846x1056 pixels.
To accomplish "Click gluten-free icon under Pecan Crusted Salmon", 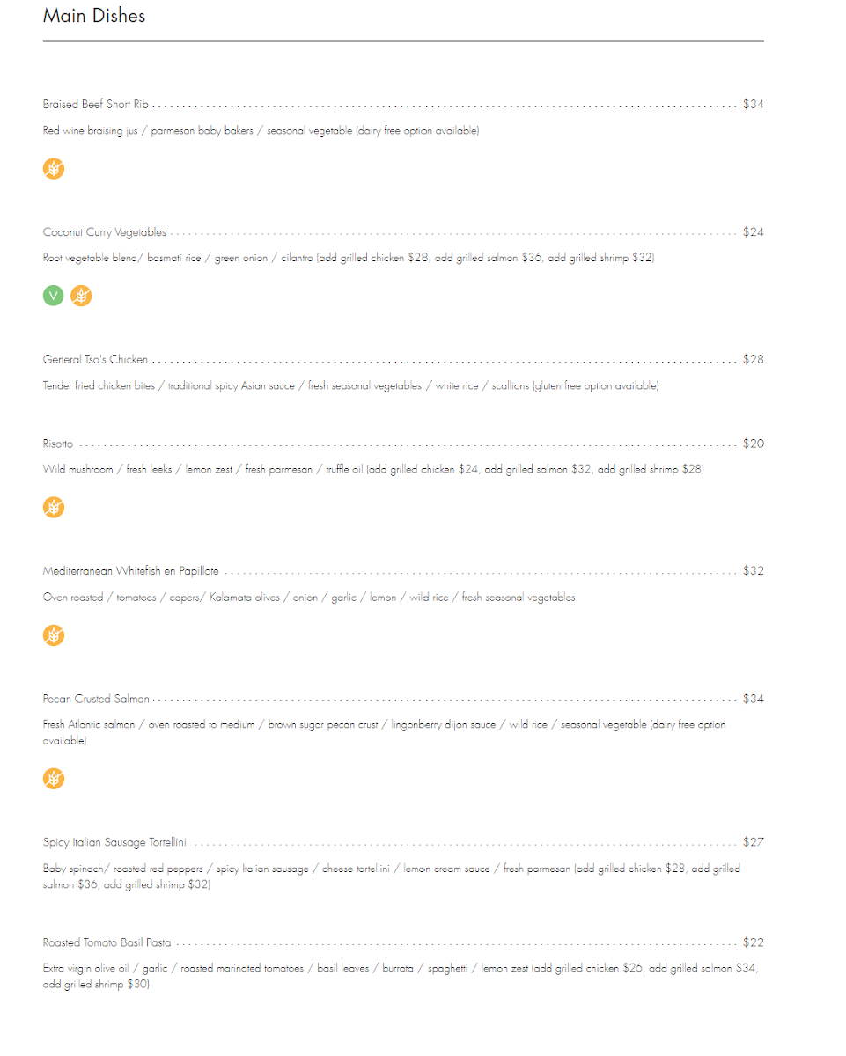I will (x=54, y=778).
